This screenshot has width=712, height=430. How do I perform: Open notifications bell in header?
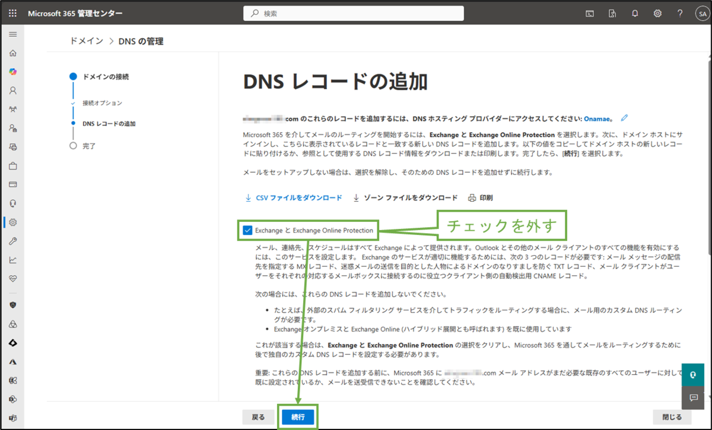point(635,13)
